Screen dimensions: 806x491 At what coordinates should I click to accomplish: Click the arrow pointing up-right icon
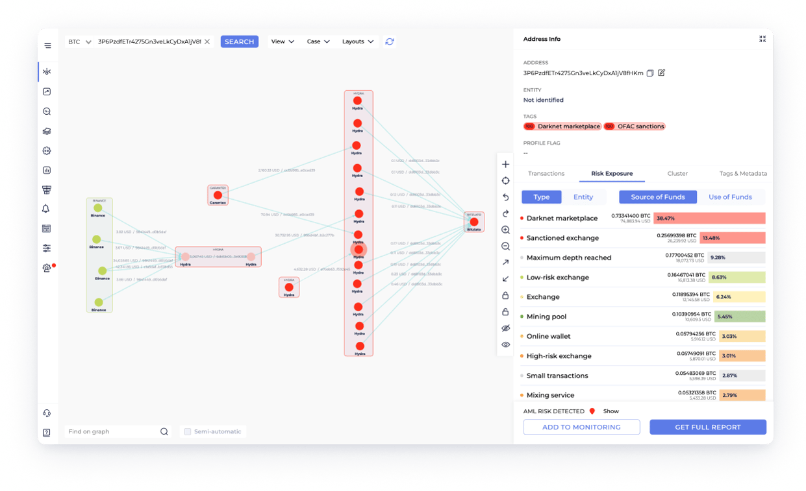tap(506, 263)
